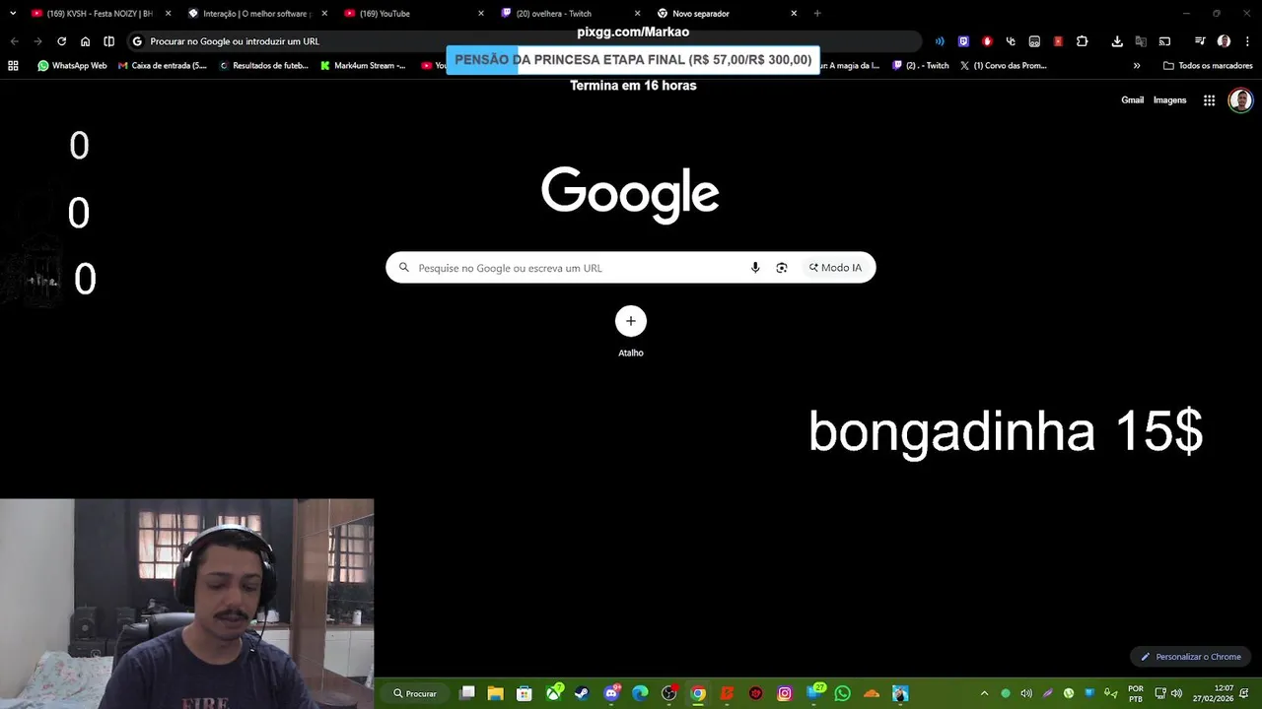Open the Google apps grid
This screenshot has width=1262, height=709.
(x=1209, y=100)
